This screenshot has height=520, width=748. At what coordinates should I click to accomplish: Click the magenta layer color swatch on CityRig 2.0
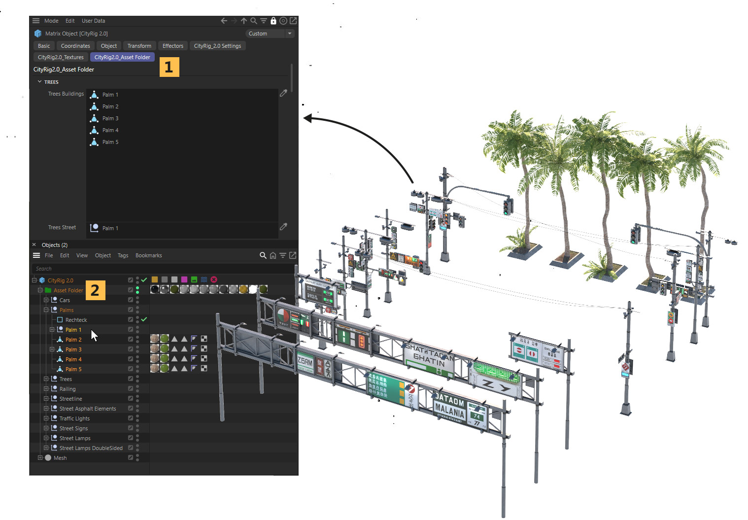pyautogui.click(x=184, y=279)
